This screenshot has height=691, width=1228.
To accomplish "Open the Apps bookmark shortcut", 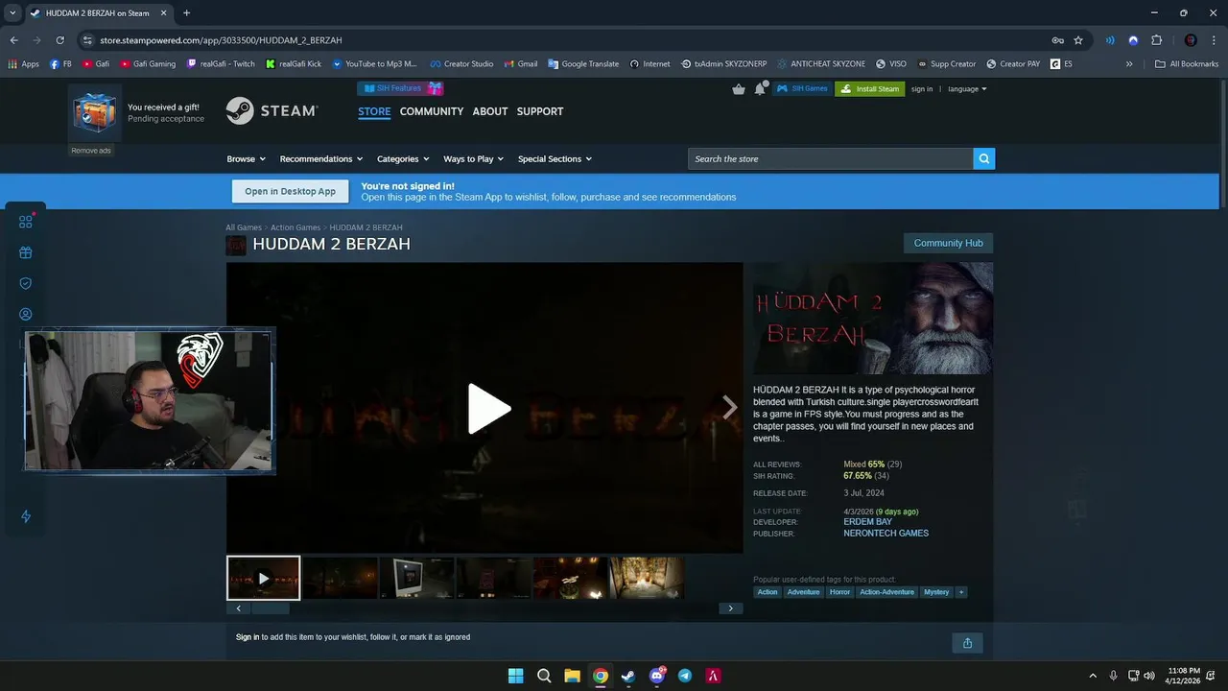I will pos(23,64).
